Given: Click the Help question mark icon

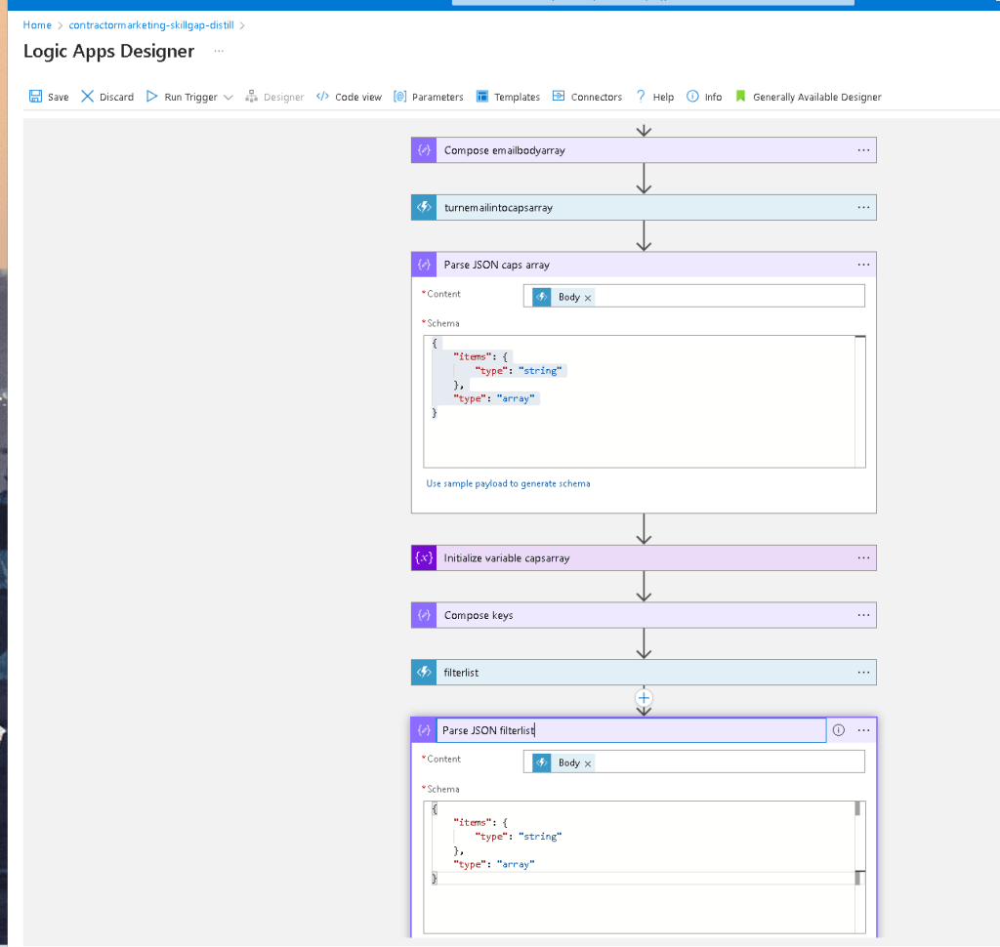Looking at the screenshot, I should pyautogui.click(x=641, y=97).
